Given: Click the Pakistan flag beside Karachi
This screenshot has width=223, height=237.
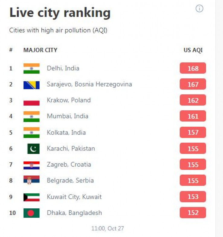Looking at the screenshot, I should [x=34, y=149].
